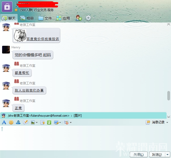
Task: Click the message blocking icon
Action: (66, 123)
